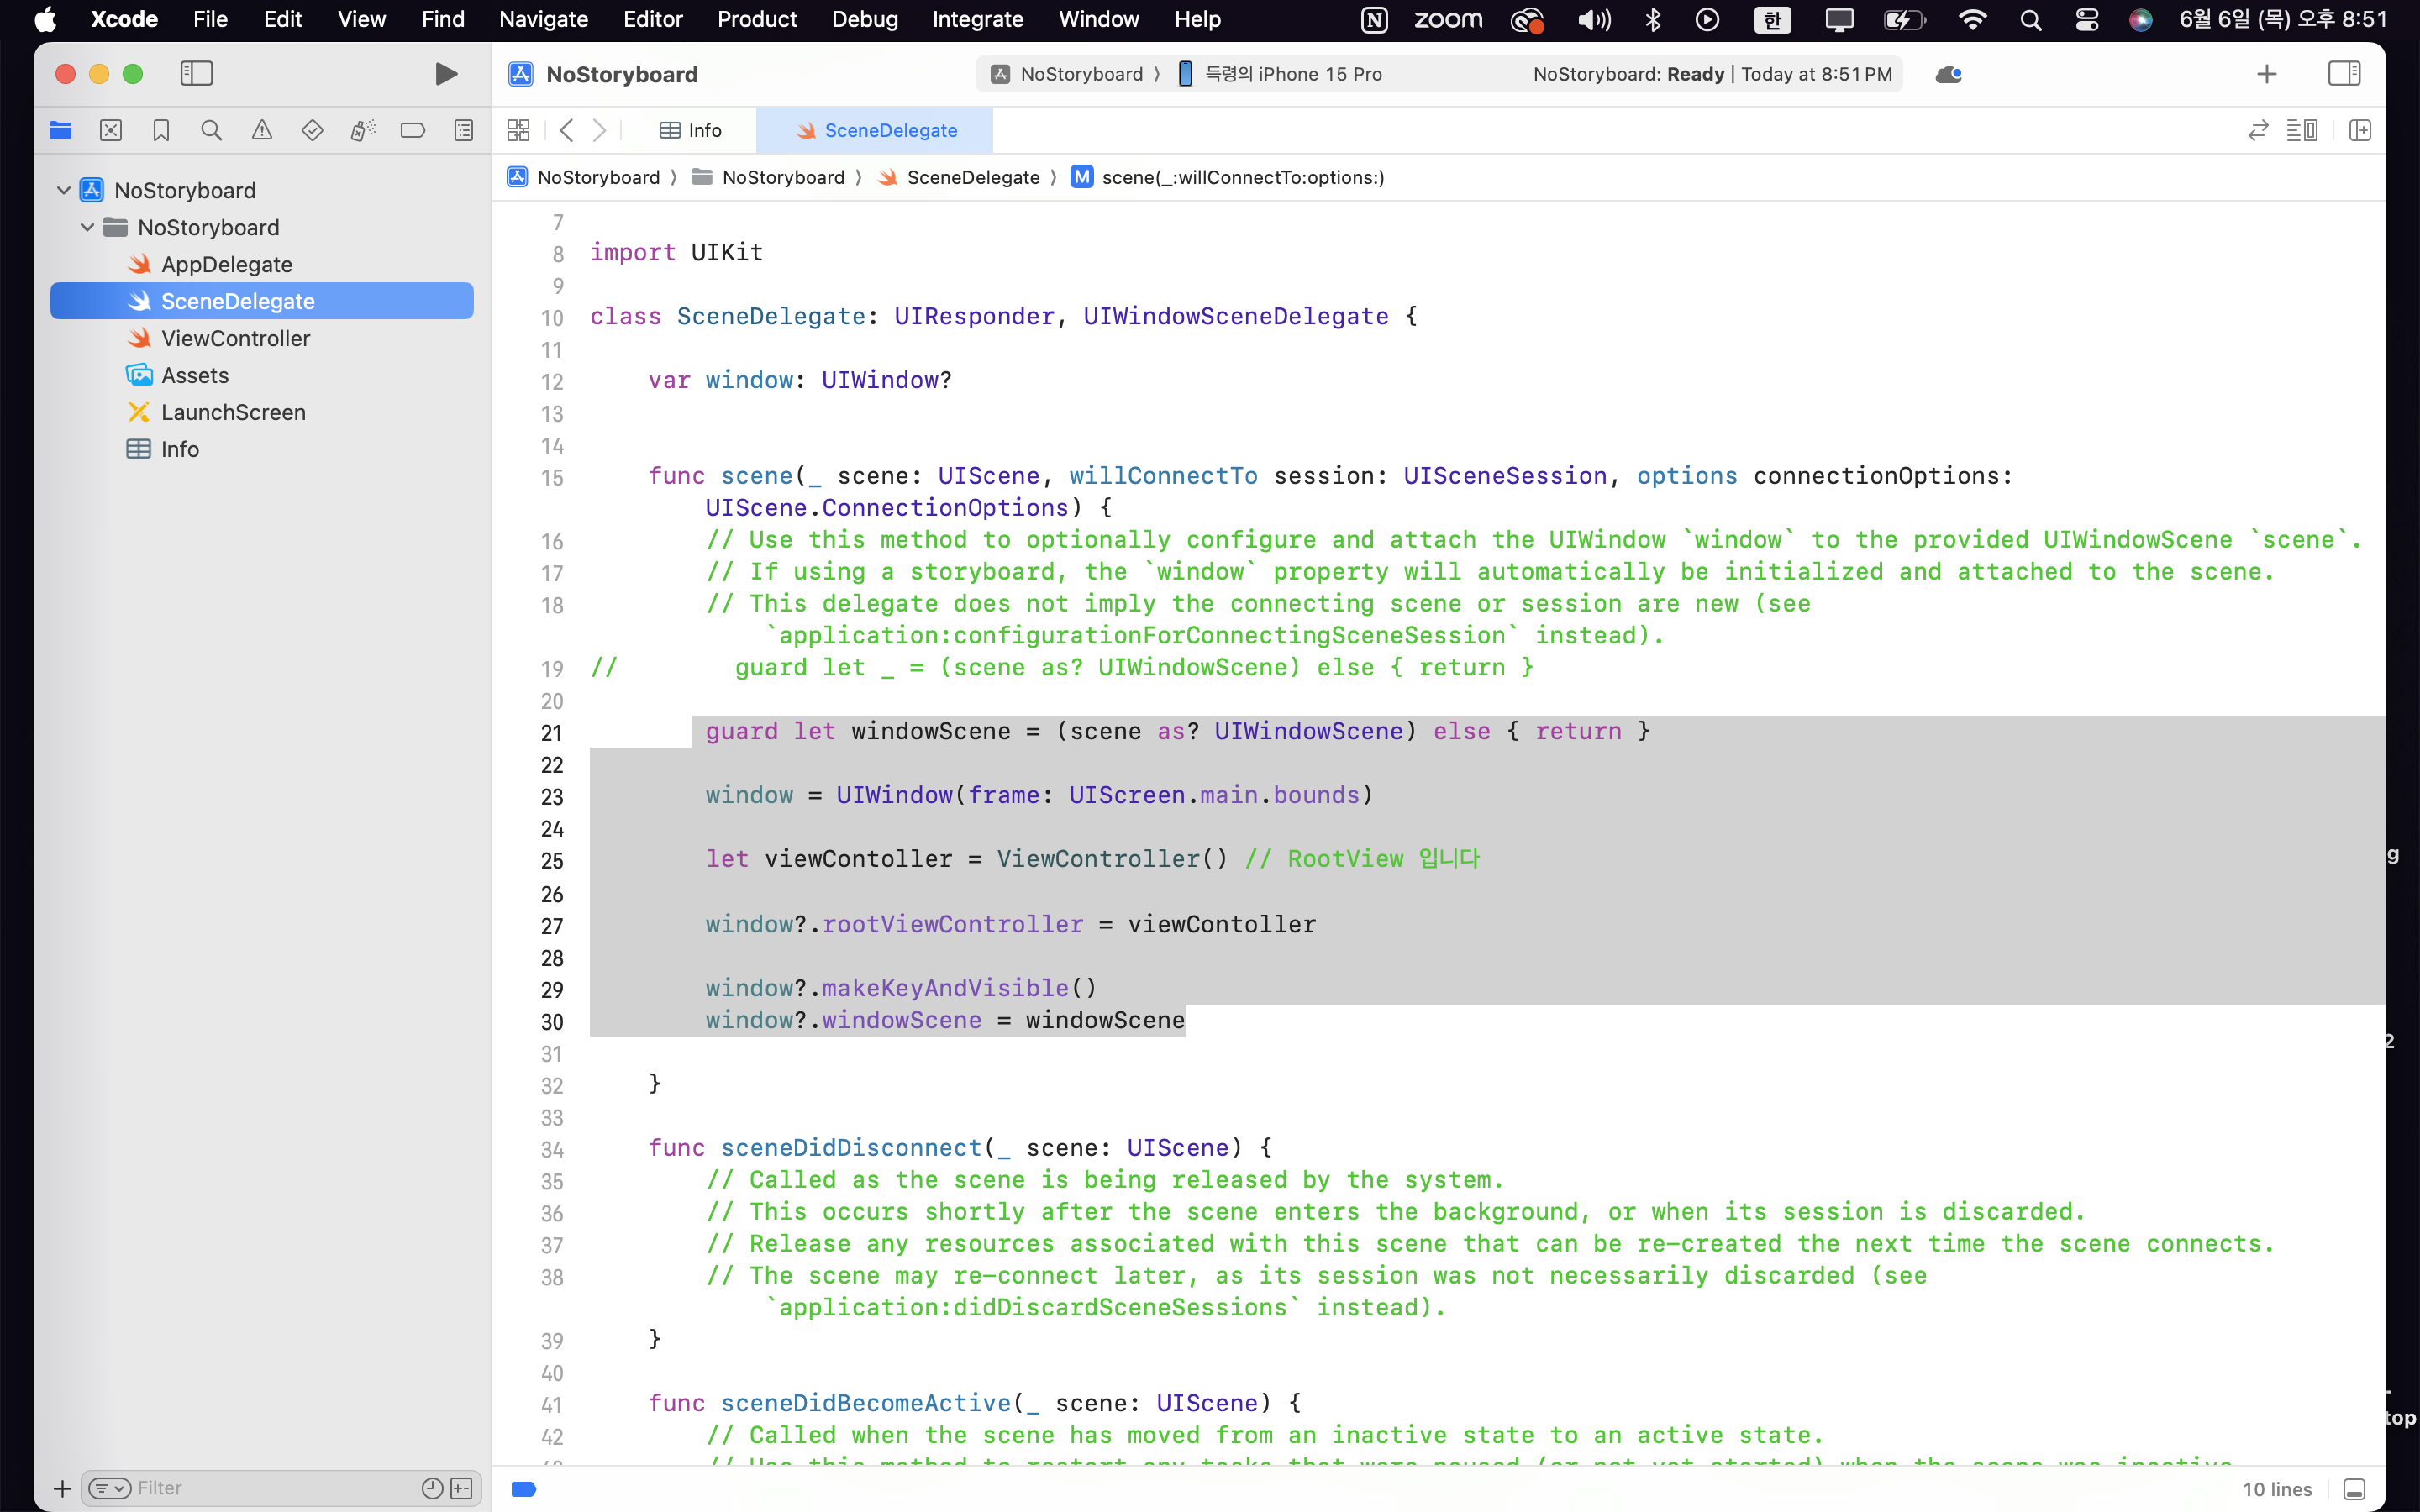This screenshot has width=2420, height=1512.
Task: Open the iPhone 15 Pro destination selector
Action: pyautogui.click(x=1292, y=74)
